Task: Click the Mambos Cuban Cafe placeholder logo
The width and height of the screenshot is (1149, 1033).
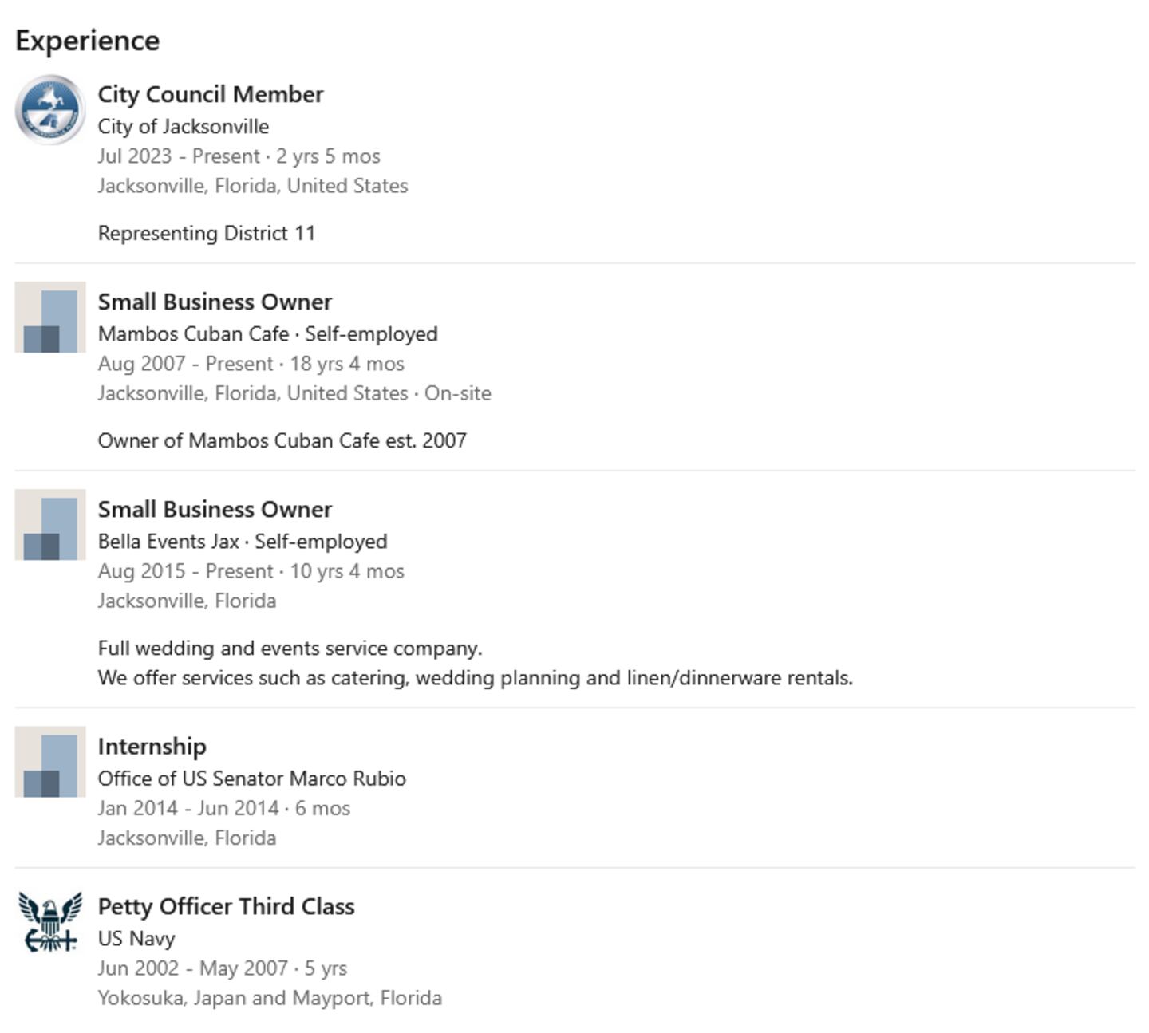Action: (x=50, y=317)
